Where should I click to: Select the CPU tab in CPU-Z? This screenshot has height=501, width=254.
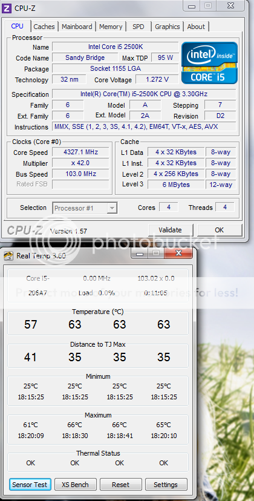(x=18, y=26)
